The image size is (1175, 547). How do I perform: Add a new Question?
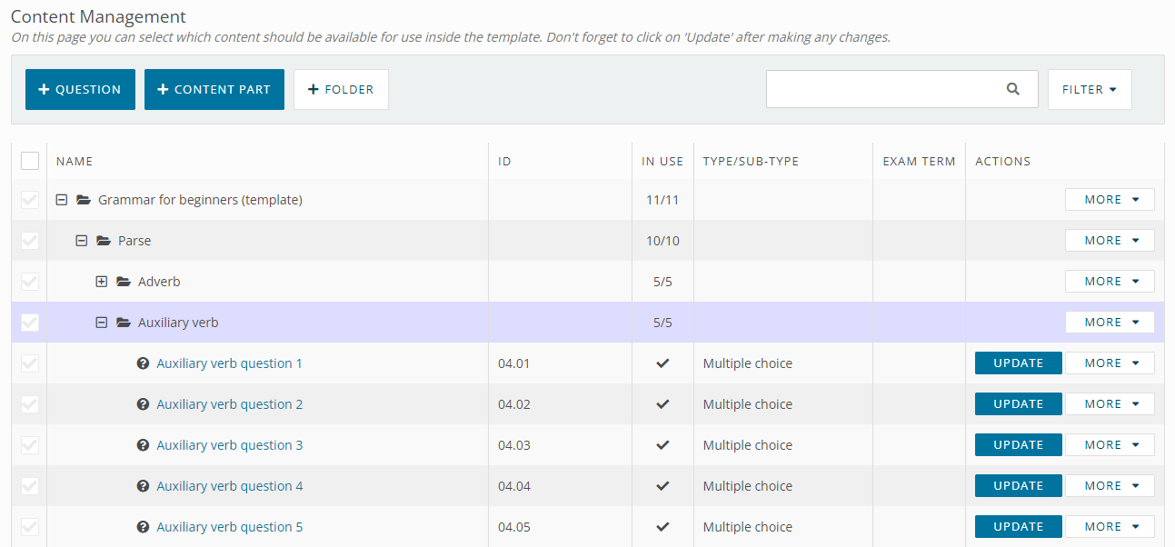click(x=80, y=89)
